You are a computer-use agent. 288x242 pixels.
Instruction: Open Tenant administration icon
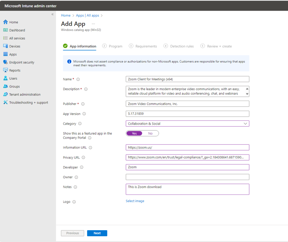5,94
